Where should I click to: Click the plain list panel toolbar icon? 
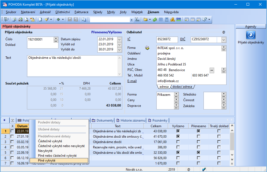(x=193, y=20)
